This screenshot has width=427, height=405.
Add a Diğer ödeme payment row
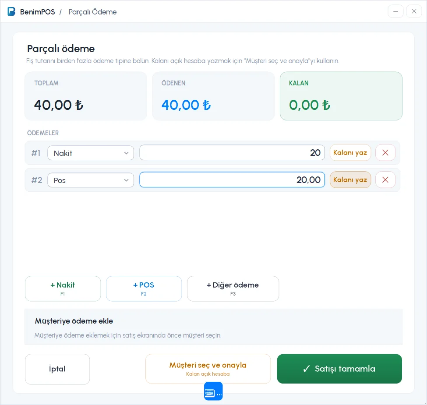(233, 289)
